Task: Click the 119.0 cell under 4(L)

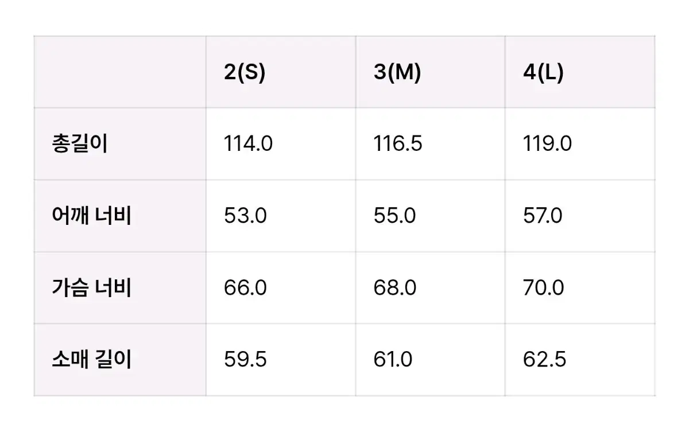Action: (547, 144)
